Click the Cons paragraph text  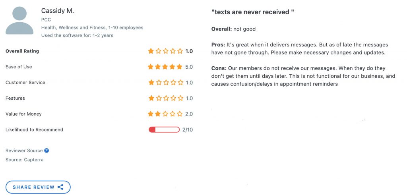click(303, 76)
